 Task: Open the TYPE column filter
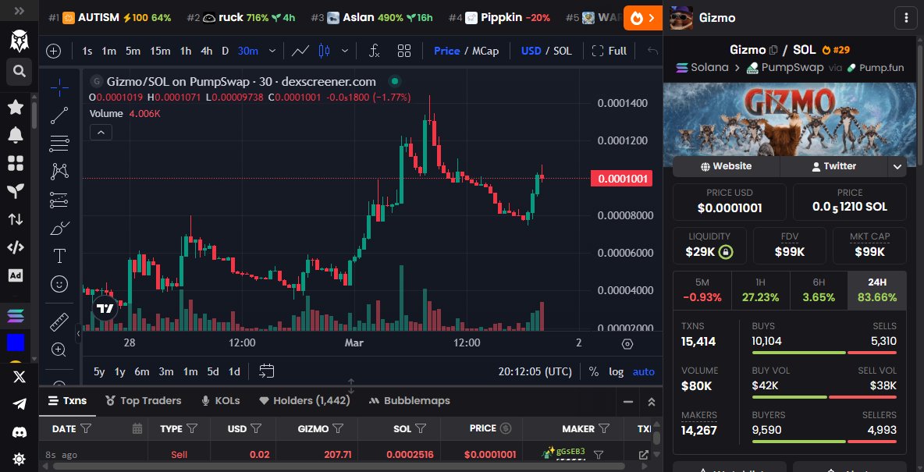coord(192,428)
